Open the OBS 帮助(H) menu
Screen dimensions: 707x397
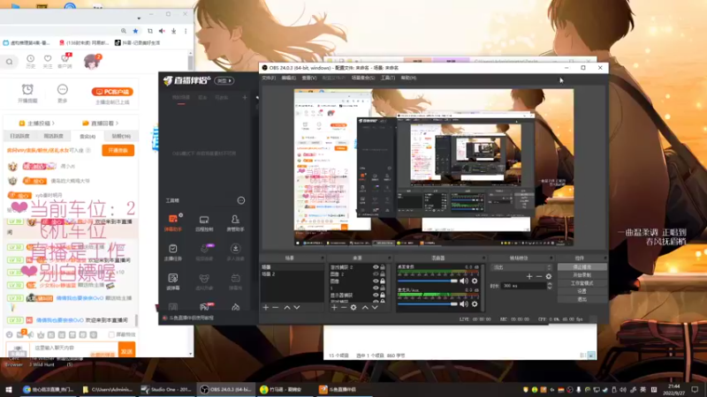(408, 78)
